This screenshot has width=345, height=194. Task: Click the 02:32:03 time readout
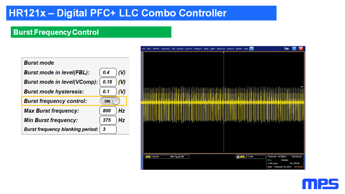pyautogui.click(x=298, y=167)
